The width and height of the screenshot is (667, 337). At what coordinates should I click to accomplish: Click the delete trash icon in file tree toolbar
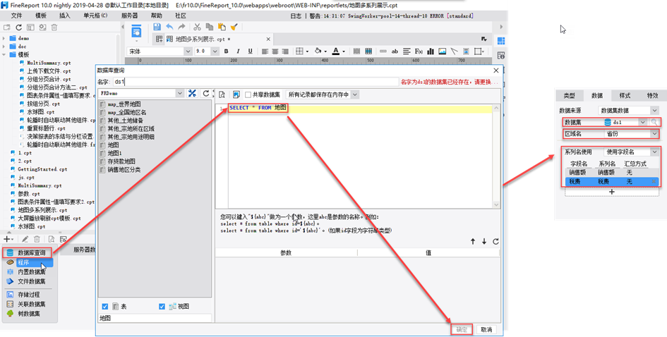tap(54, 27)
